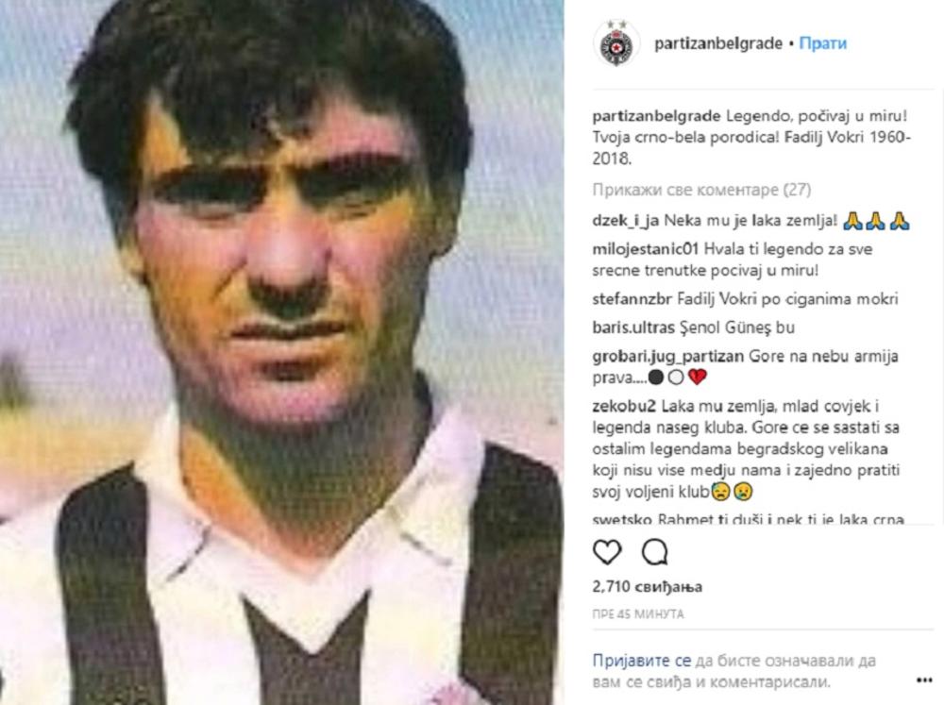Open the three-dot more options menu
Screen dimensions: 944x705
pyautogui.click(x=924, y=680)
